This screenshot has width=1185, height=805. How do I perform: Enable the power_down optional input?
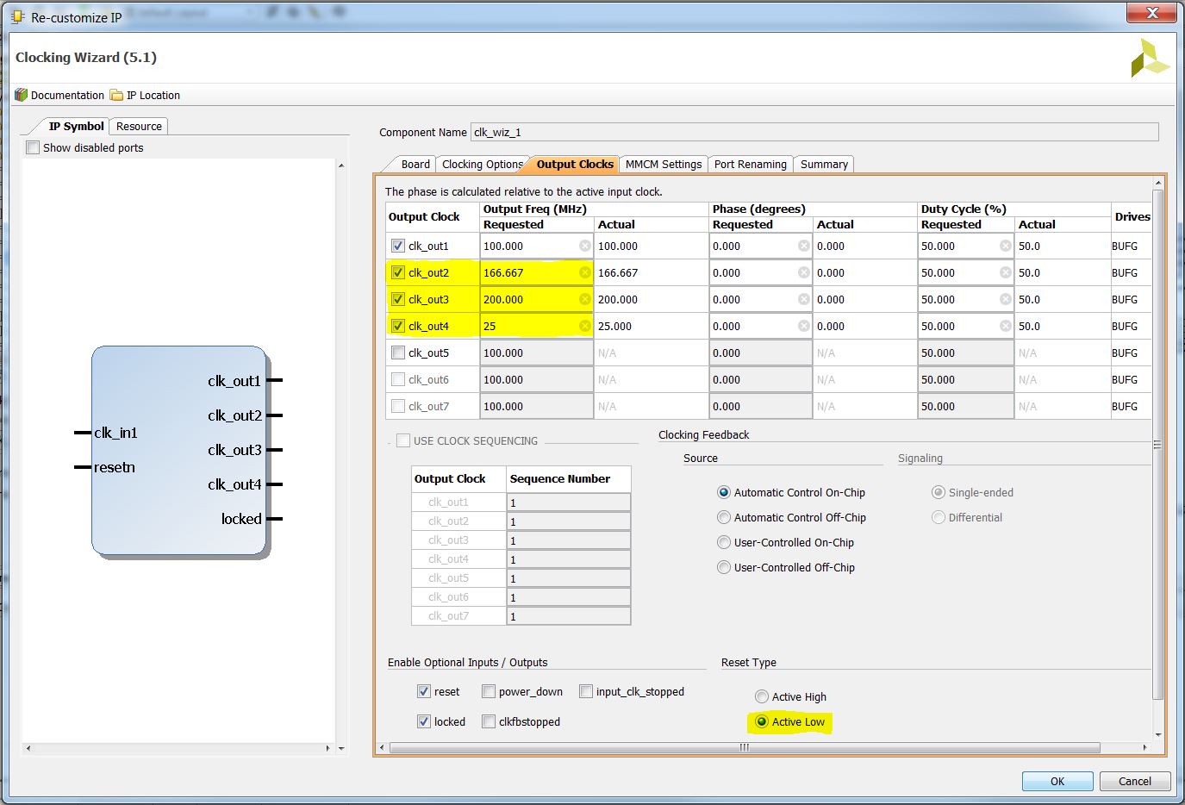pyautogui.click(x=489, y=691)
